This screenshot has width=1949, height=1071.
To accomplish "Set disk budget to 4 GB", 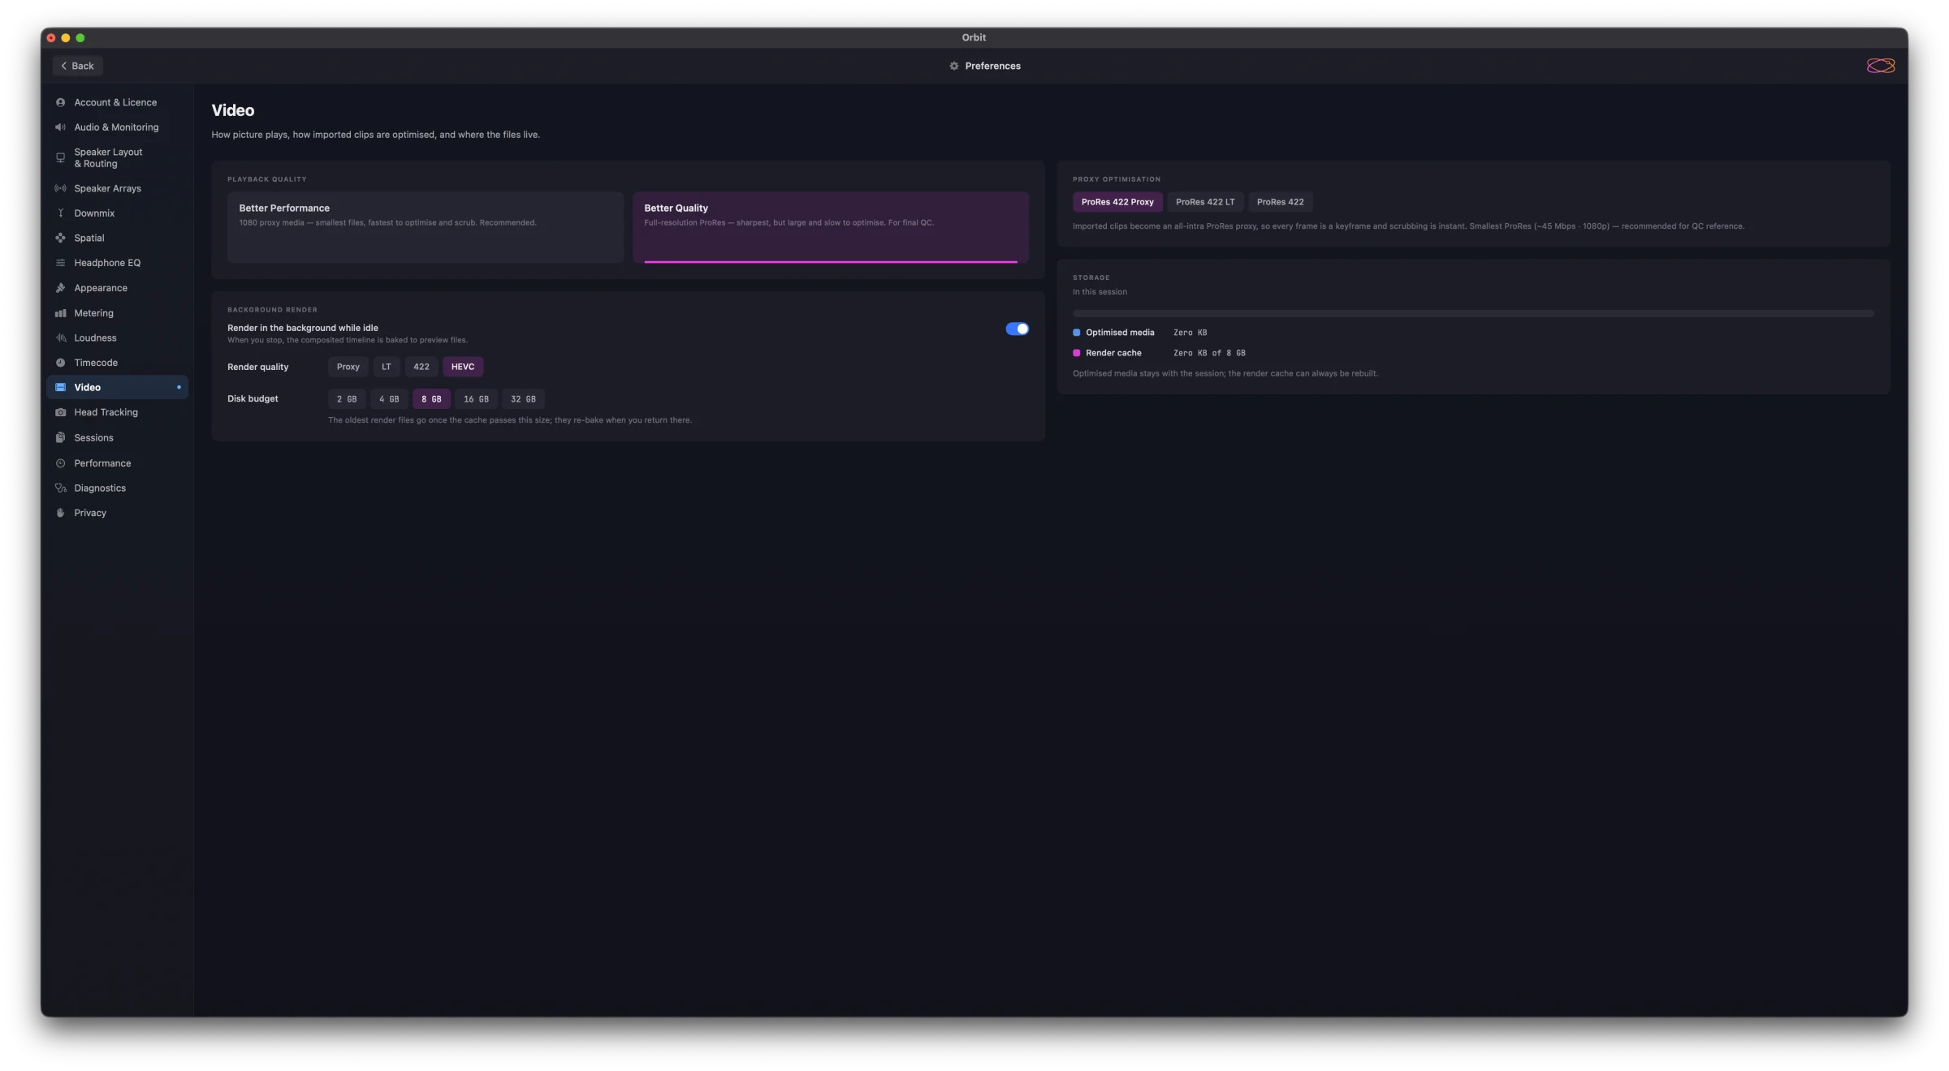I will [x=389, y=399].
